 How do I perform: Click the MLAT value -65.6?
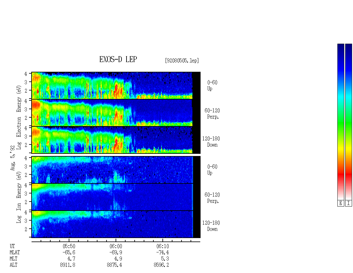(x=69, y=252)
